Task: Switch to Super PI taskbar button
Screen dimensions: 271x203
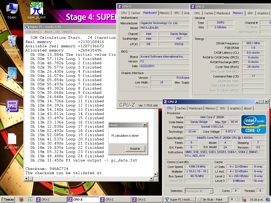Action: pyautogui.click(x=180, y=199)
